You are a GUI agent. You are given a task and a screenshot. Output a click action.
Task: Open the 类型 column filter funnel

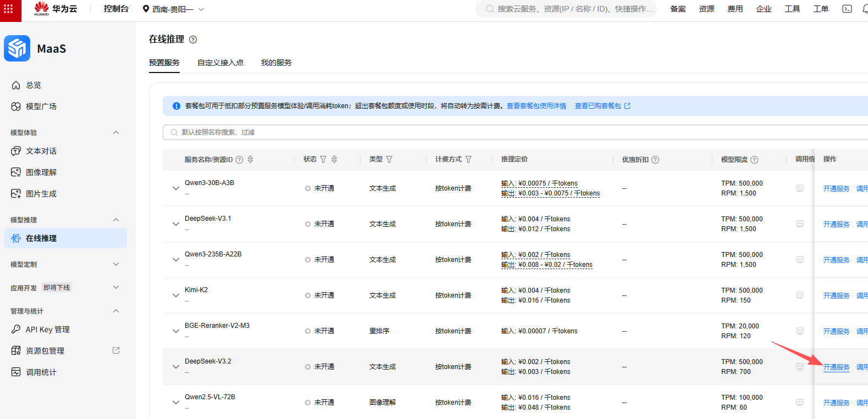389,159
